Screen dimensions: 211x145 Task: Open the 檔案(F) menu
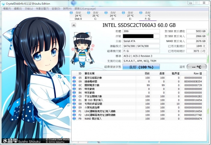point(7,9)
